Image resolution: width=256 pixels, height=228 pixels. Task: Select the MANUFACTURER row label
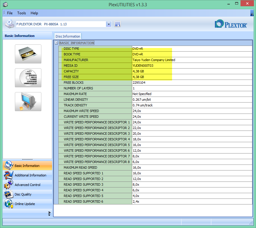pyautogui.click(x=76, y=60)
